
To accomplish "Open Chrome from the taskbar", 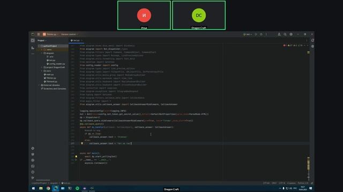I will (48, 188).
